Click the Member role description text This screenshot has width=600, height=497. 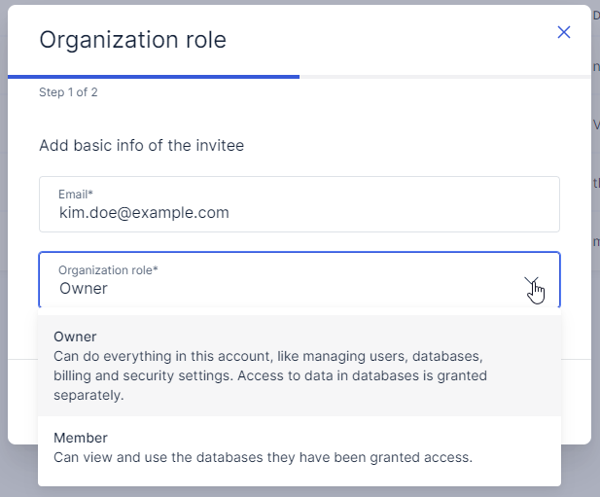263,456
